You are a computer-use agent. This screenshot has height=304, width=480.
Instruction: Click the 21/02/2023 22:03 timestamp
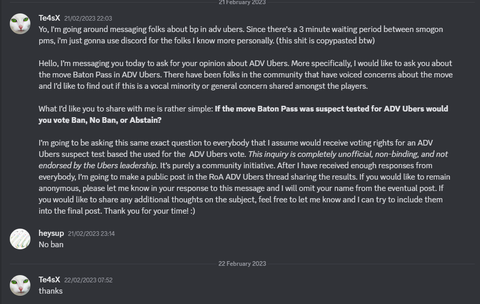(88, 19)
